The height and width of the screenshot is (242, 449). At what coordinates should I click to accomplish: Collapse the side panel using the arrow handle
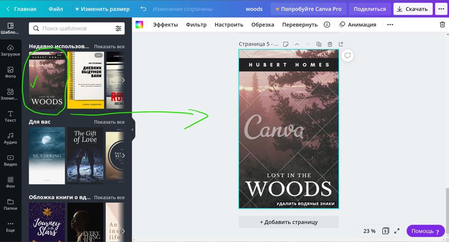tap(132, 129)
